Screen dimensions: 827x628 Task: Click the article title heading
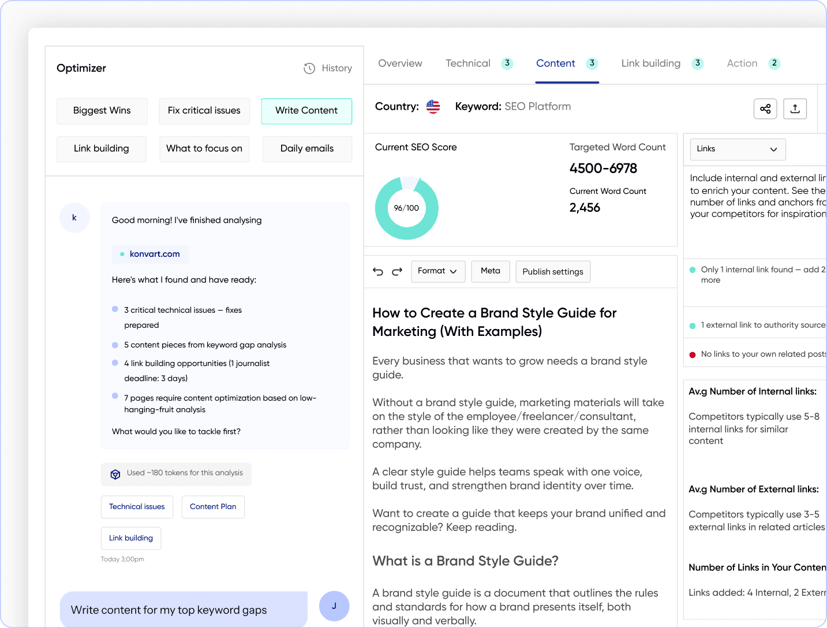pyautogui.click(x=495, y=322)
